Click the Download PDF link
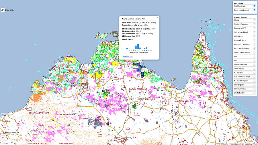Viewport: 258px width, 145px height. pos(127,56)
